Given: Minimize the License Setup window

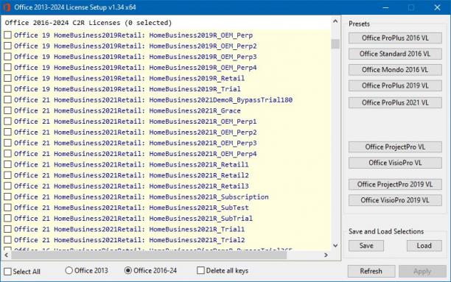Looking at the screenshot, I should (386, 7).
